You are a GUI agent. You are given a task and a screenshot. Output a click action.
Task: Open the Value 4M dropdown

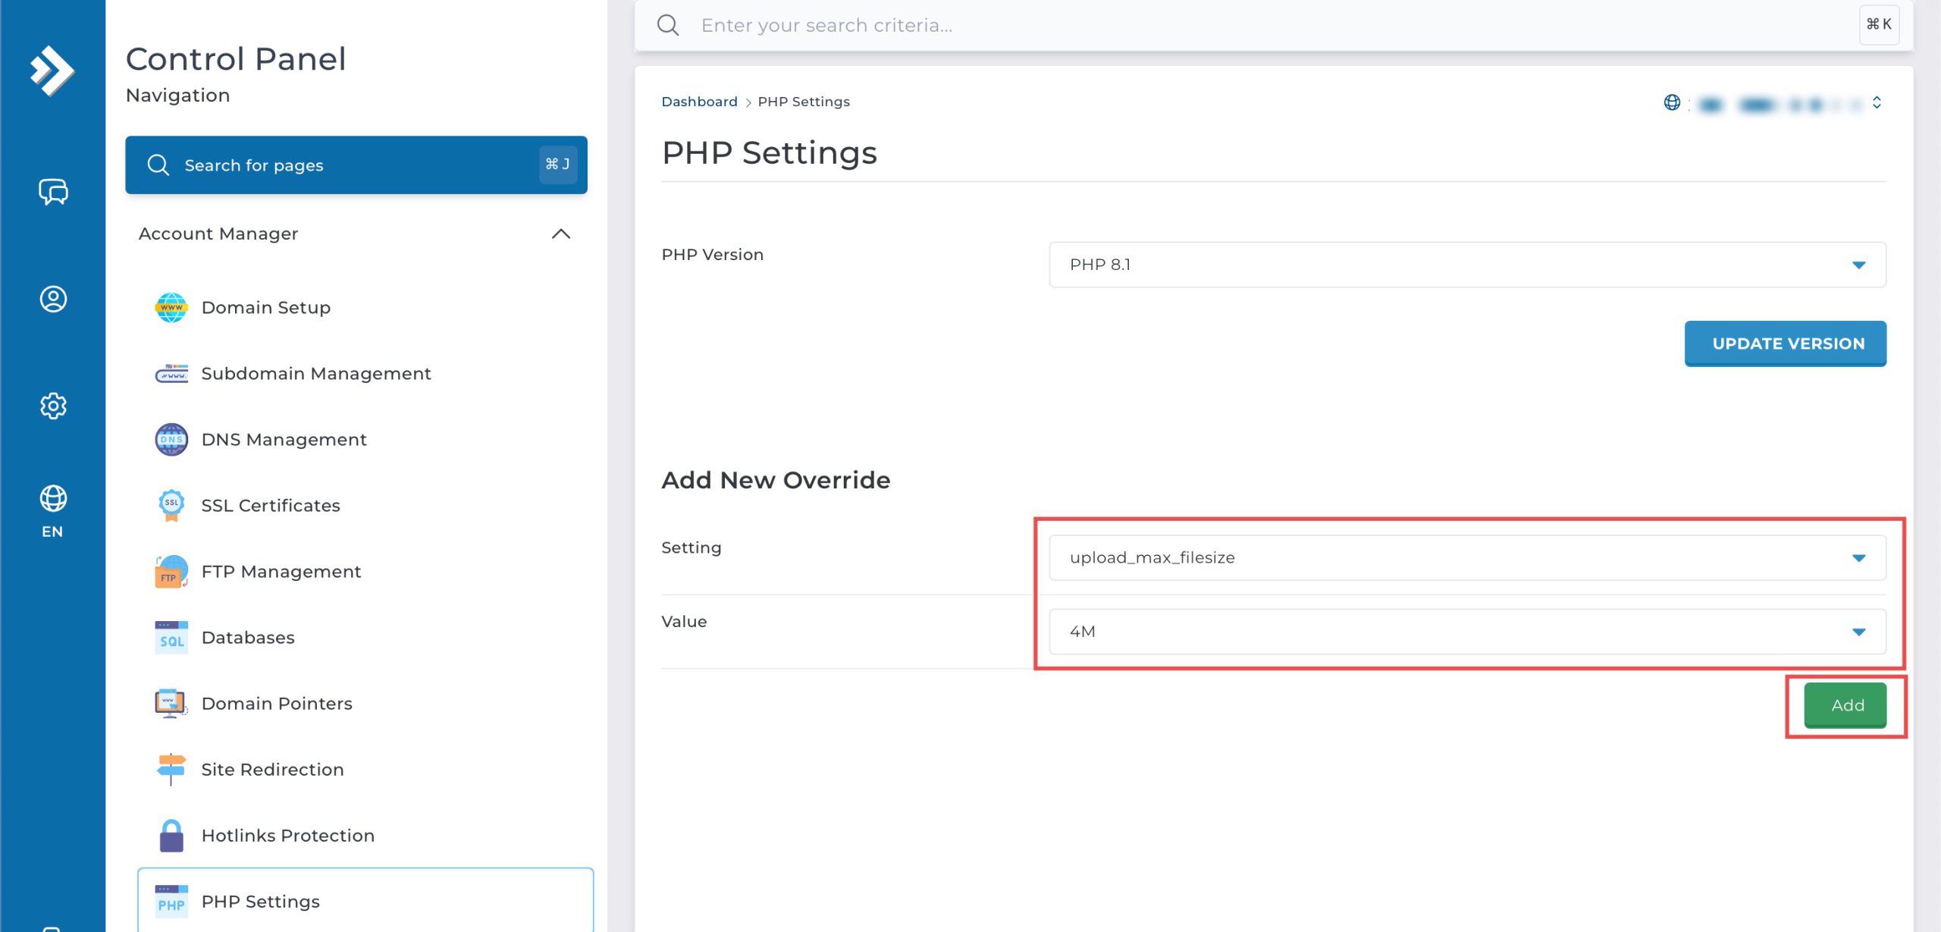pos(1466,631)
